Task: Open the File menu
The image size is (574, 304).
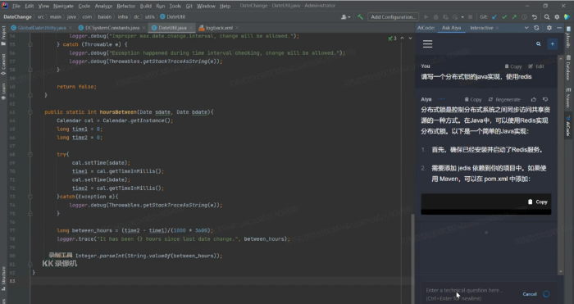Action: [x=16, y=6]
